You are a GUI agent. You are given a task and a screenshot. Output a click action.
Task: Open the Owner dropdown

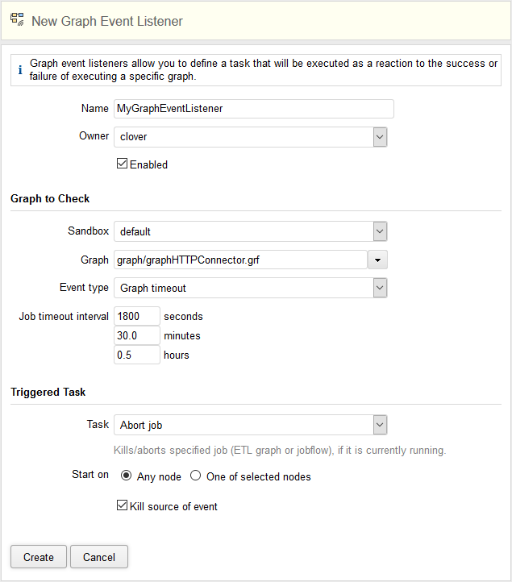(380, 137)
